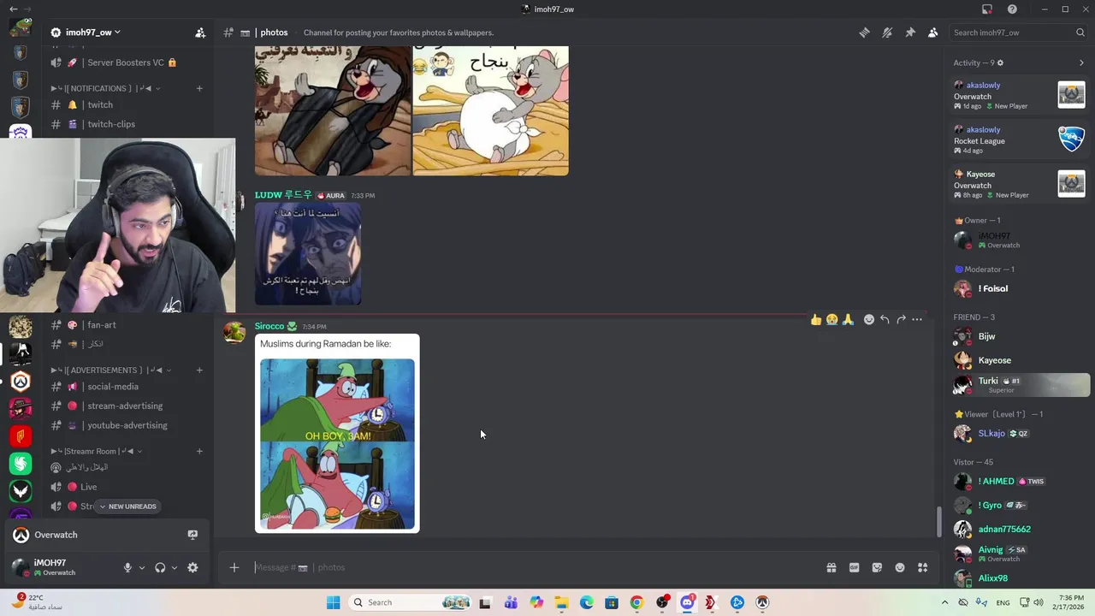The height and width of the screenshot is (616, 1095).
Task: Open the Inbox icon in title bar
Action: tap(987, 9)
